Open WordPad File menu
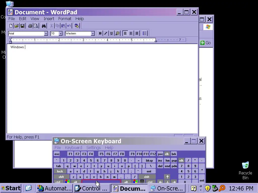 [12, 19]
